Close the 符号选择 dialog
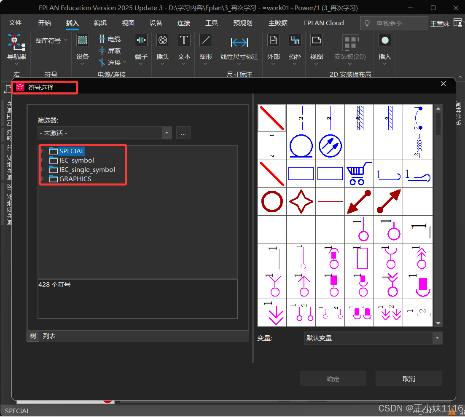465x417 pixels. click(x=443, y=83)
